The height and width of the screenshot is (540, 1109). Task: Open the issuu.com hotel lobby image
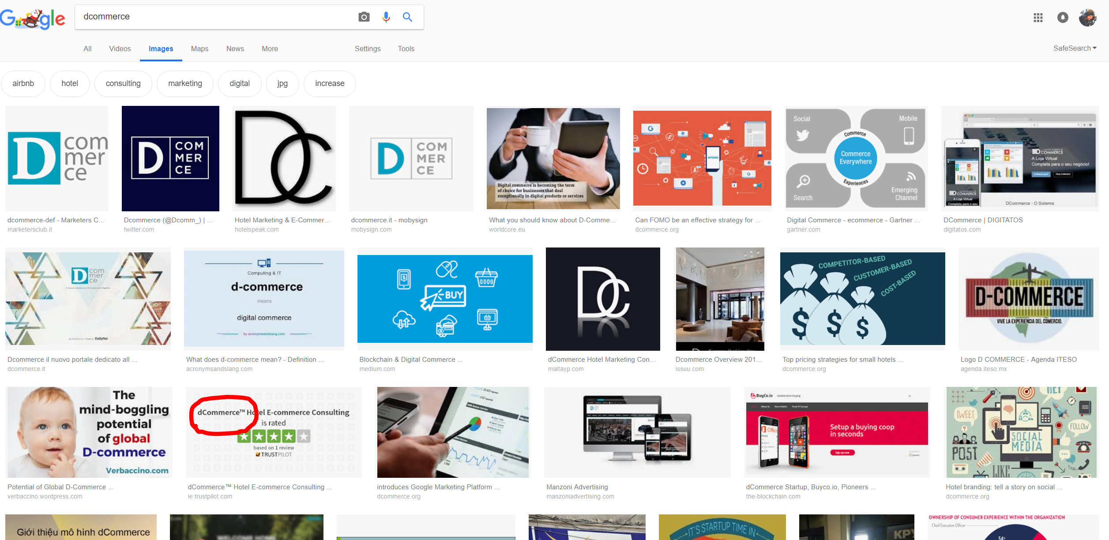[720, 299]
